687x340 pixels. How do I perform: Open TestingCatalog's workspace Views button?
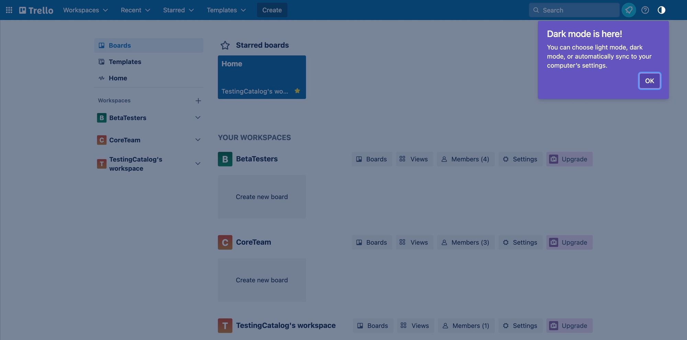click(x=416, y=326)
